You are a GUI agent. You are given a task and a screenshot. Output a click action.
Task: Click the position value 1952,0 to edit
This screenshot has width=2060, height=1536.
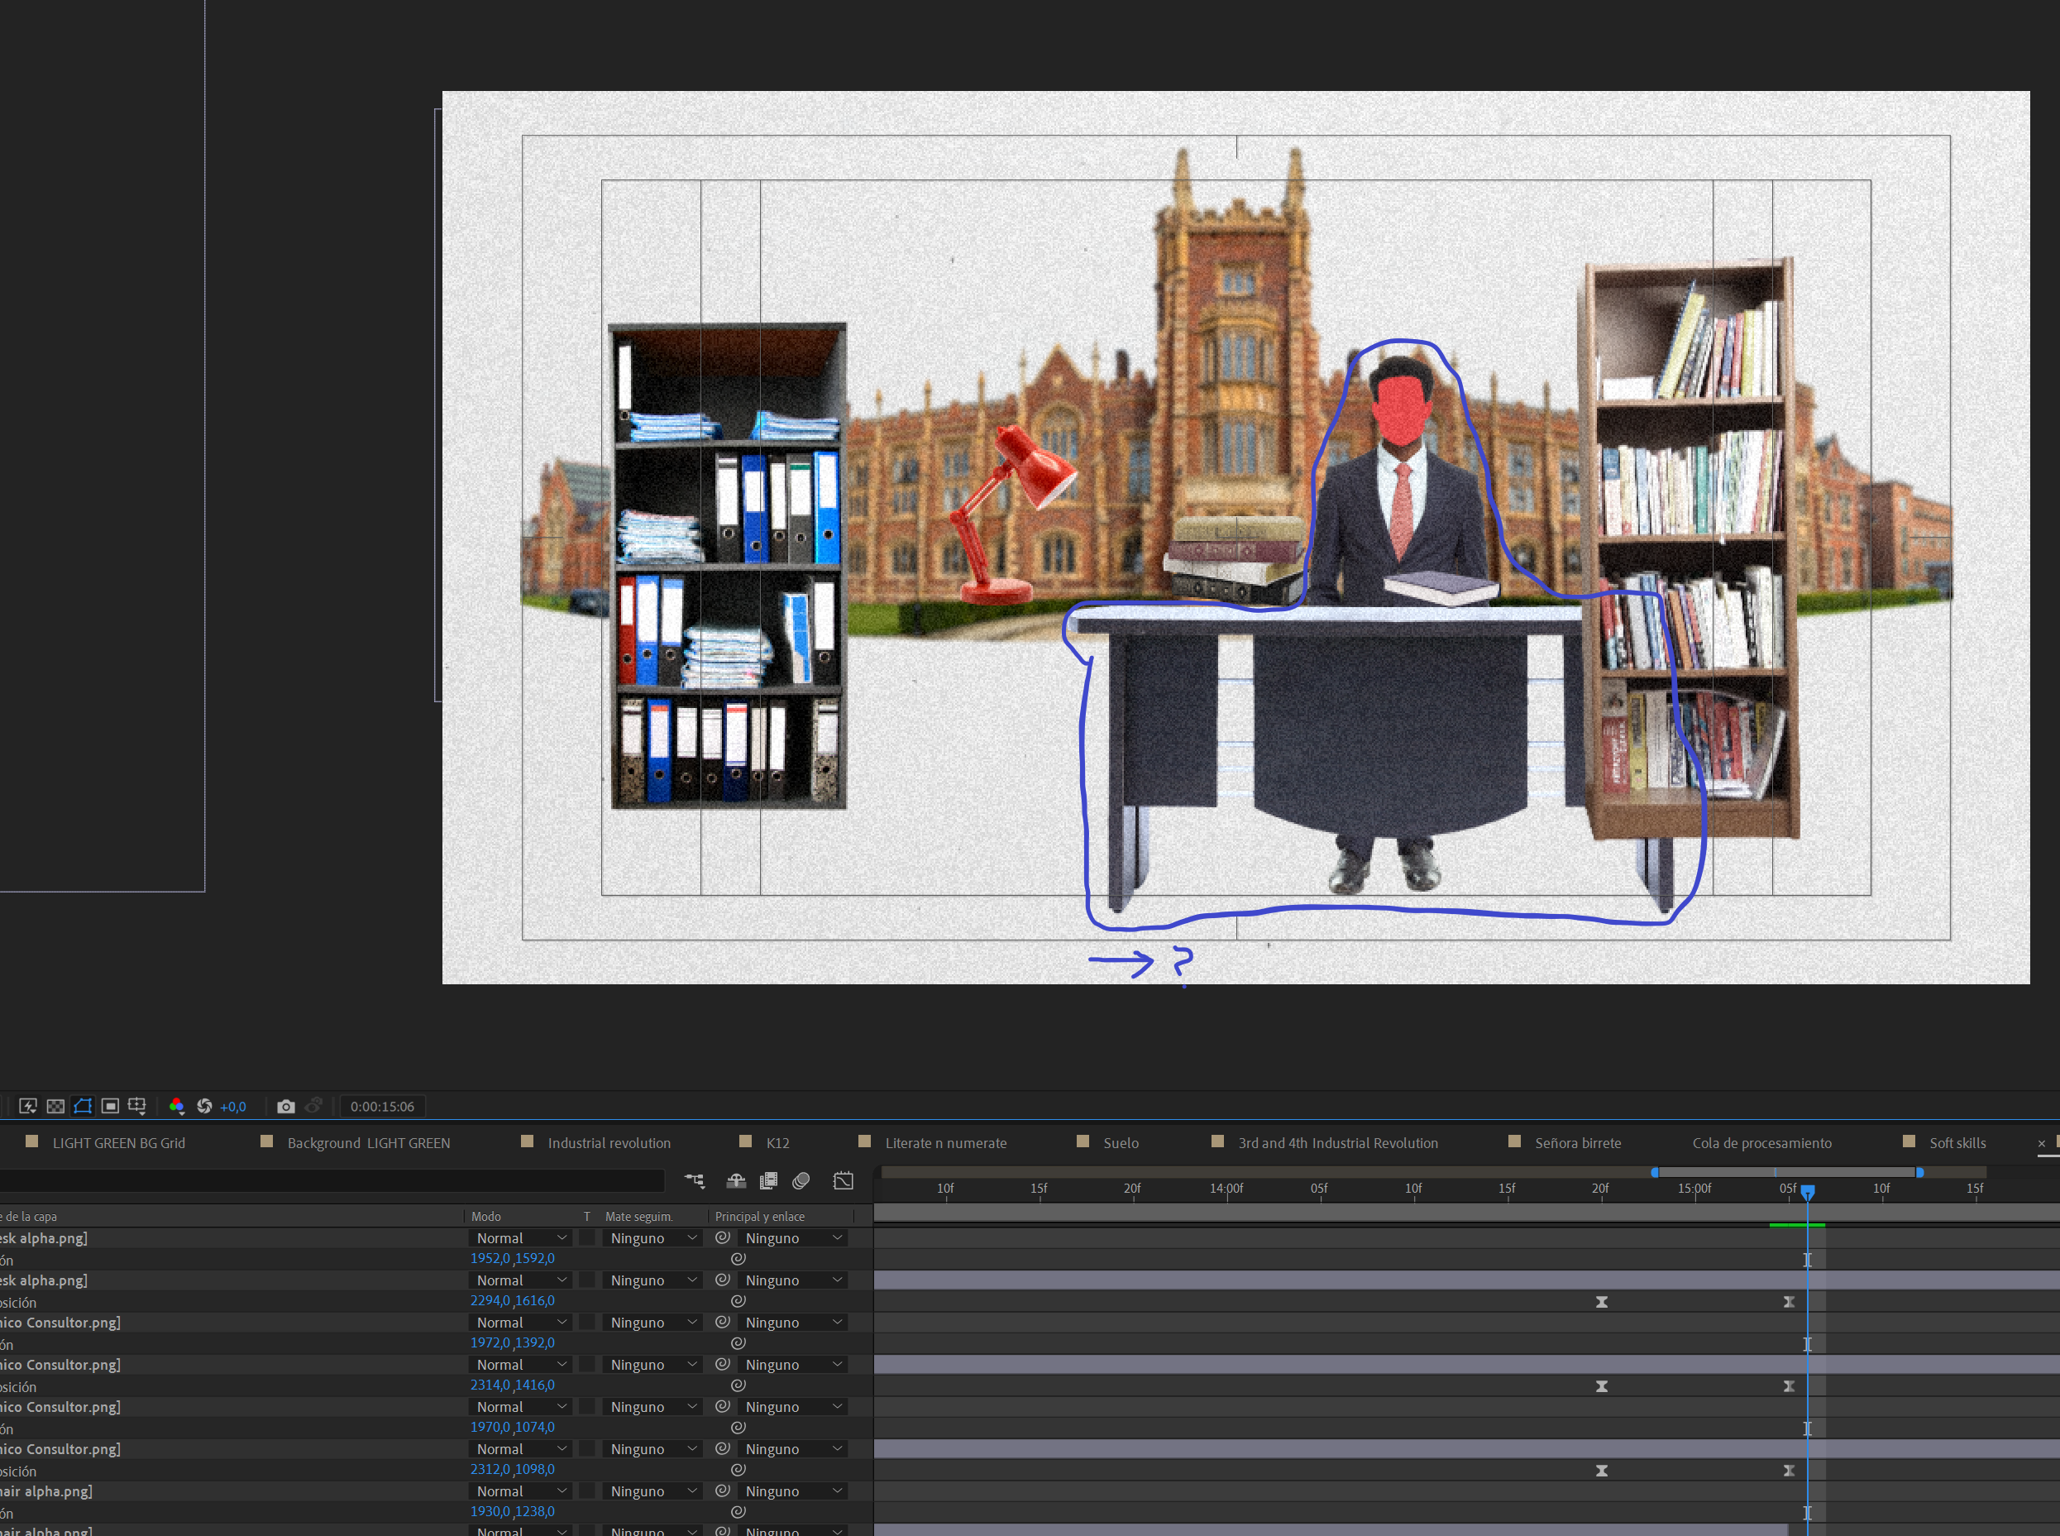point(492,1258)
